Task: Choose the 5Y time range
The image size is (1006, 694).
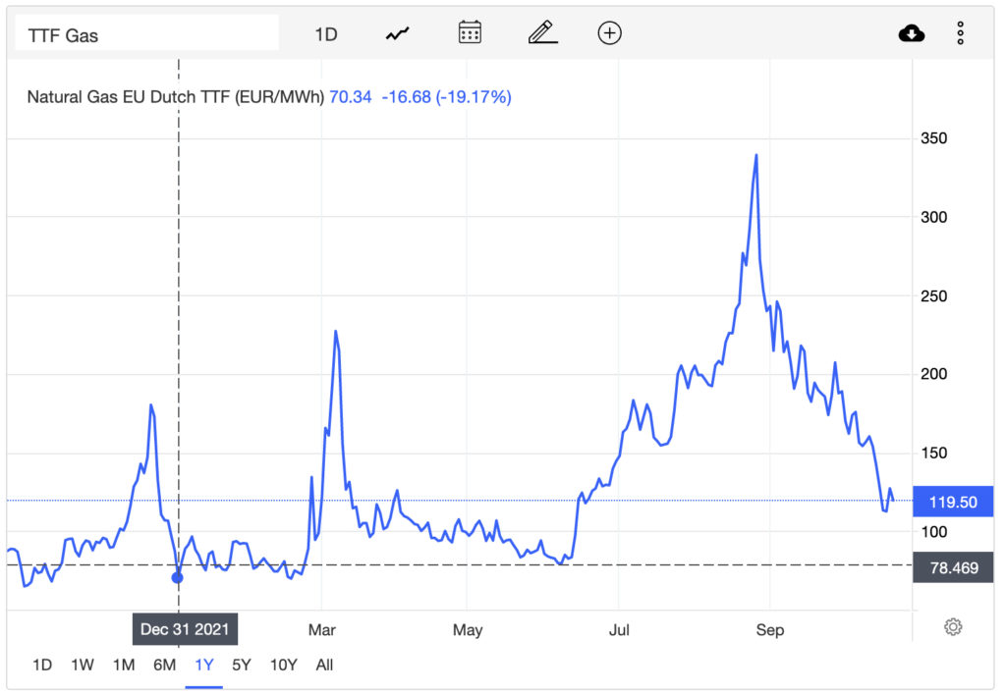Action: coord(242,666)
